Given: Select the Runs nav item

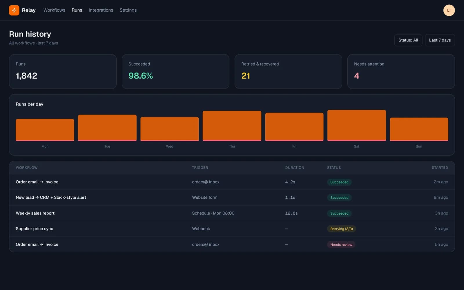Looking at the screenshot, I should click(x=77, y=10).
